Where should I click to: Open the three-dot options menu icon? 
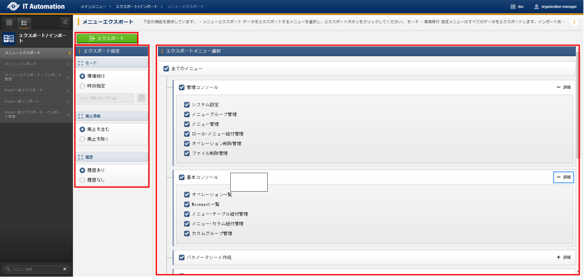click(x=574, y=22)
